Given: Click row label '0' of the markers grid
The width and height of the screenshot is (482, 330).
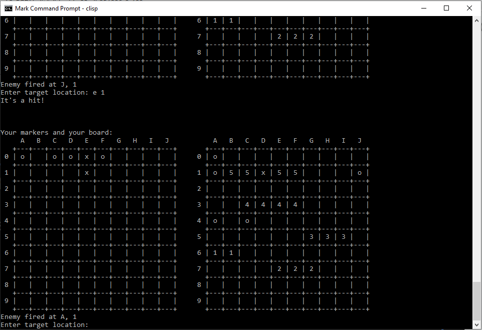Looking at the screenshot, I should tap(7, 157).
